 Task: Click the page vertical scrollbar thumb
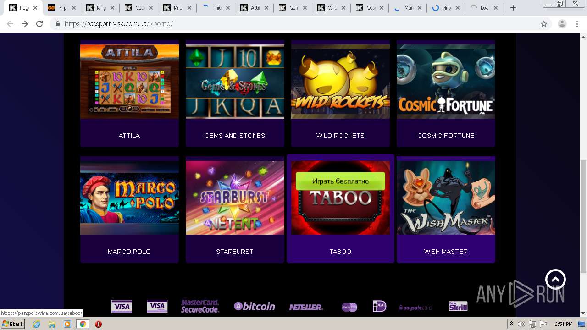[x=583, y=217]
